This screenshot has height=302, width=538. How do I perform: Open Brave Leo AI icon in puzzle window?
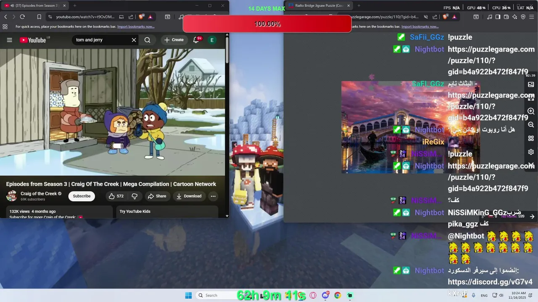(x=514, y=17)
